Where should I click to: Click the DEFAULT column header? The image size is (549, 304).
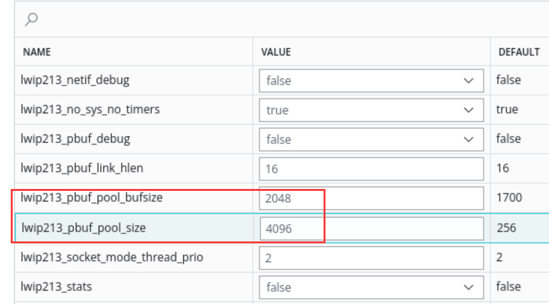pyautogui.click(x=519, y=52)
